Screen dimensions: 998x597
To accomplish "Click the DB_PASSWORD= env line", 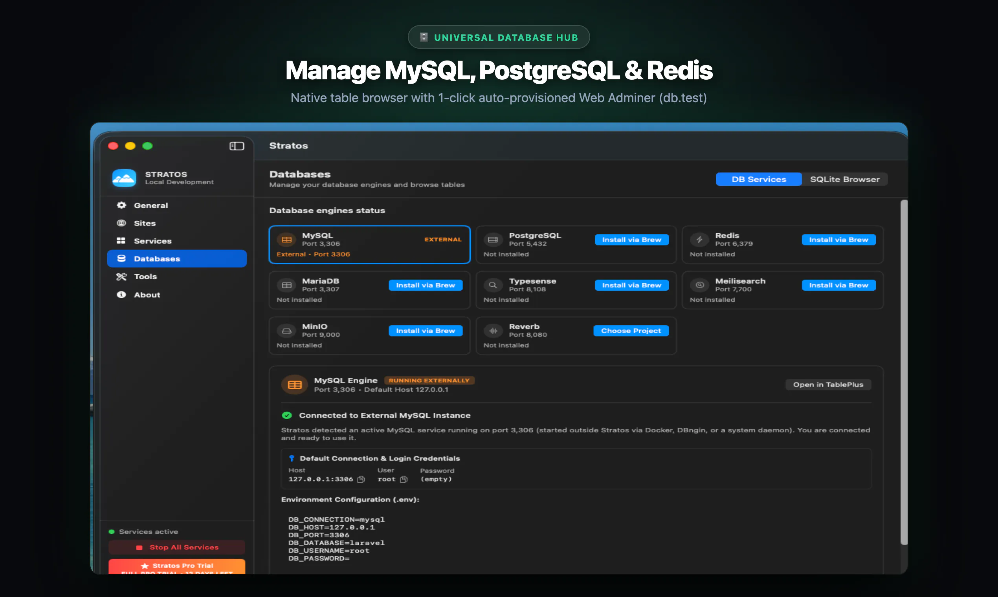I will [319, 559].
